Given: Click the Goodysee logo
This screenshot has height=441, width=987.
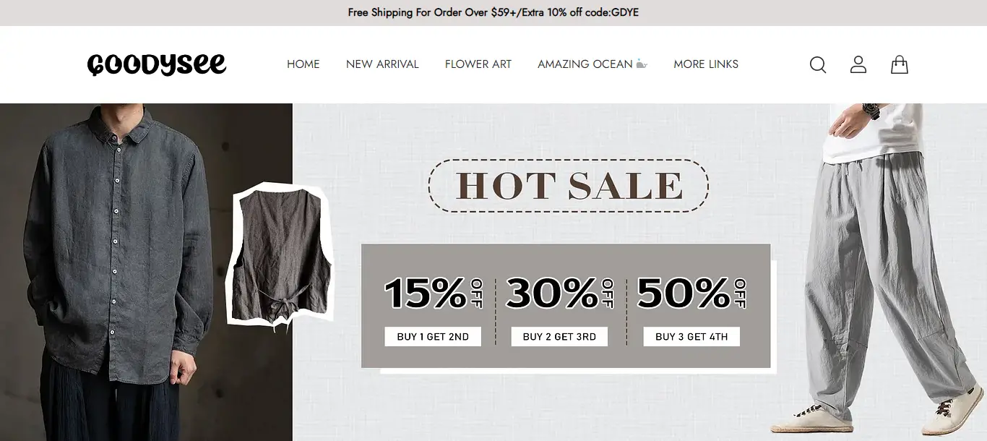Looking at the screenshot, I should (x=157, y=64).
